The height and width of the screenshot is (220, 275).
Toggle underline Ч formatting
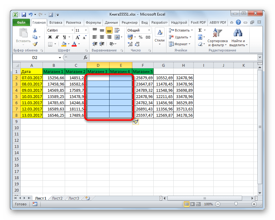[64, 37]
